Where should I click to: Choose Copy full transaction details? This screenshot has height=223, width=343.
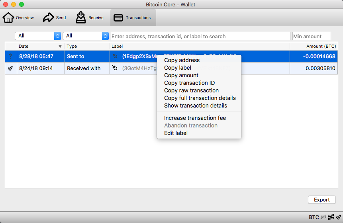pyautogui.click(x=200, y=98)
